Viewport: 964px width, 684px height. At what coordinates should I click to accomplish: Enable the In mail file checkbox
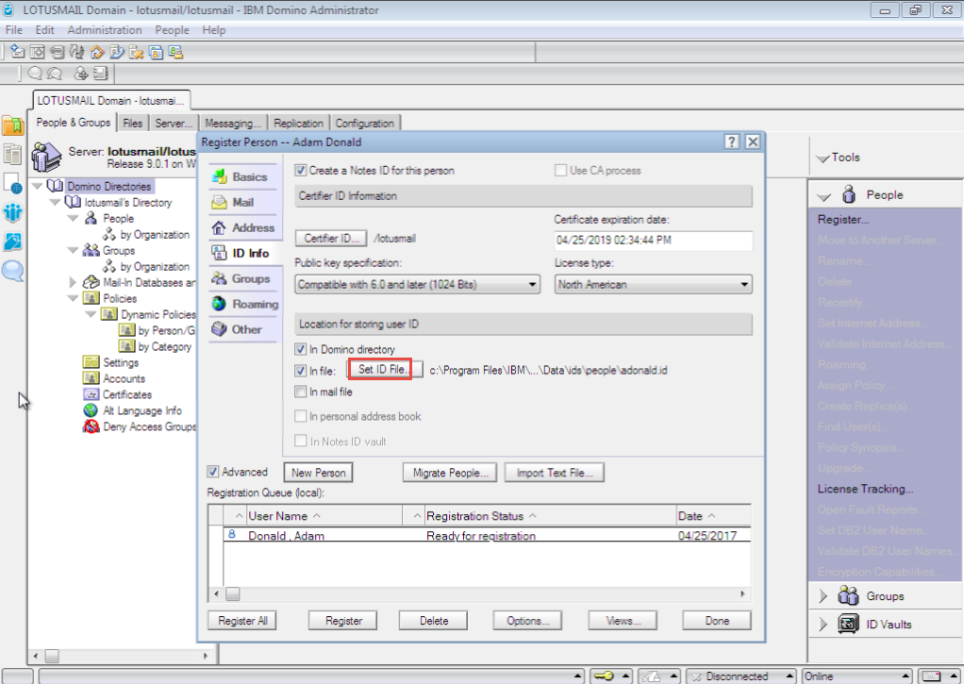[301, 392]
